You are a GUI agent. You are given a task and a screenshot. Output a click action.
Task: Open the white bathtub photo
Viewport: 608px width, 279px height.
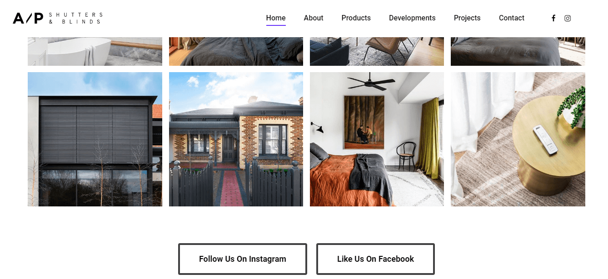tap(95, 51)
